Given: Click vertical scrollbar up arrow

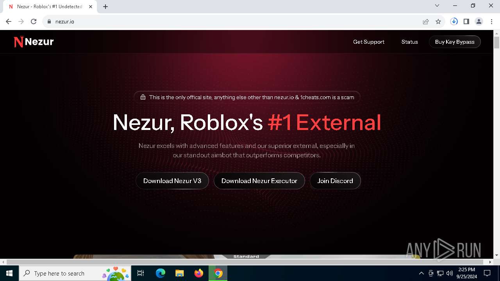Looking at the screenshot, I should coord(496,33).
